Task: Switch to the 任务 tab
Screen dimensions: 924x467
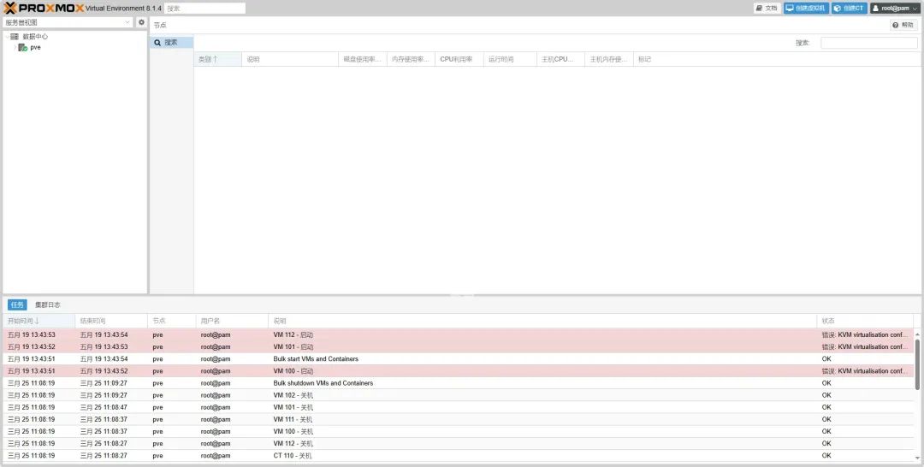Action: [x=17, y=304]
